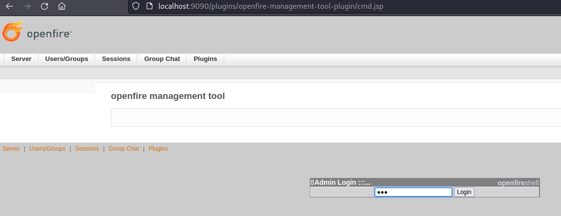Image resolution: width=561 pixels, height=216 pixels.
Task: Open browser home page icon
Action: [62, 6]
